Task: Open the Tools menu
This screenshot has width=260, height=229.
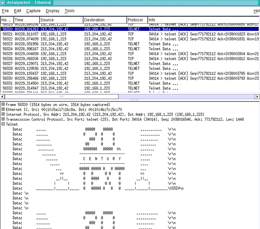Action: (69, 10)
